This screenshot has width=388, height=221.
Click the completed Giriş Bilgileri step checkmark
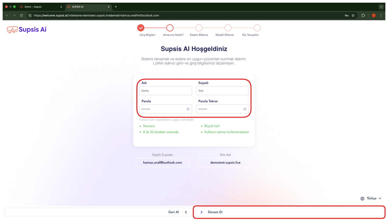pos(141,28)
